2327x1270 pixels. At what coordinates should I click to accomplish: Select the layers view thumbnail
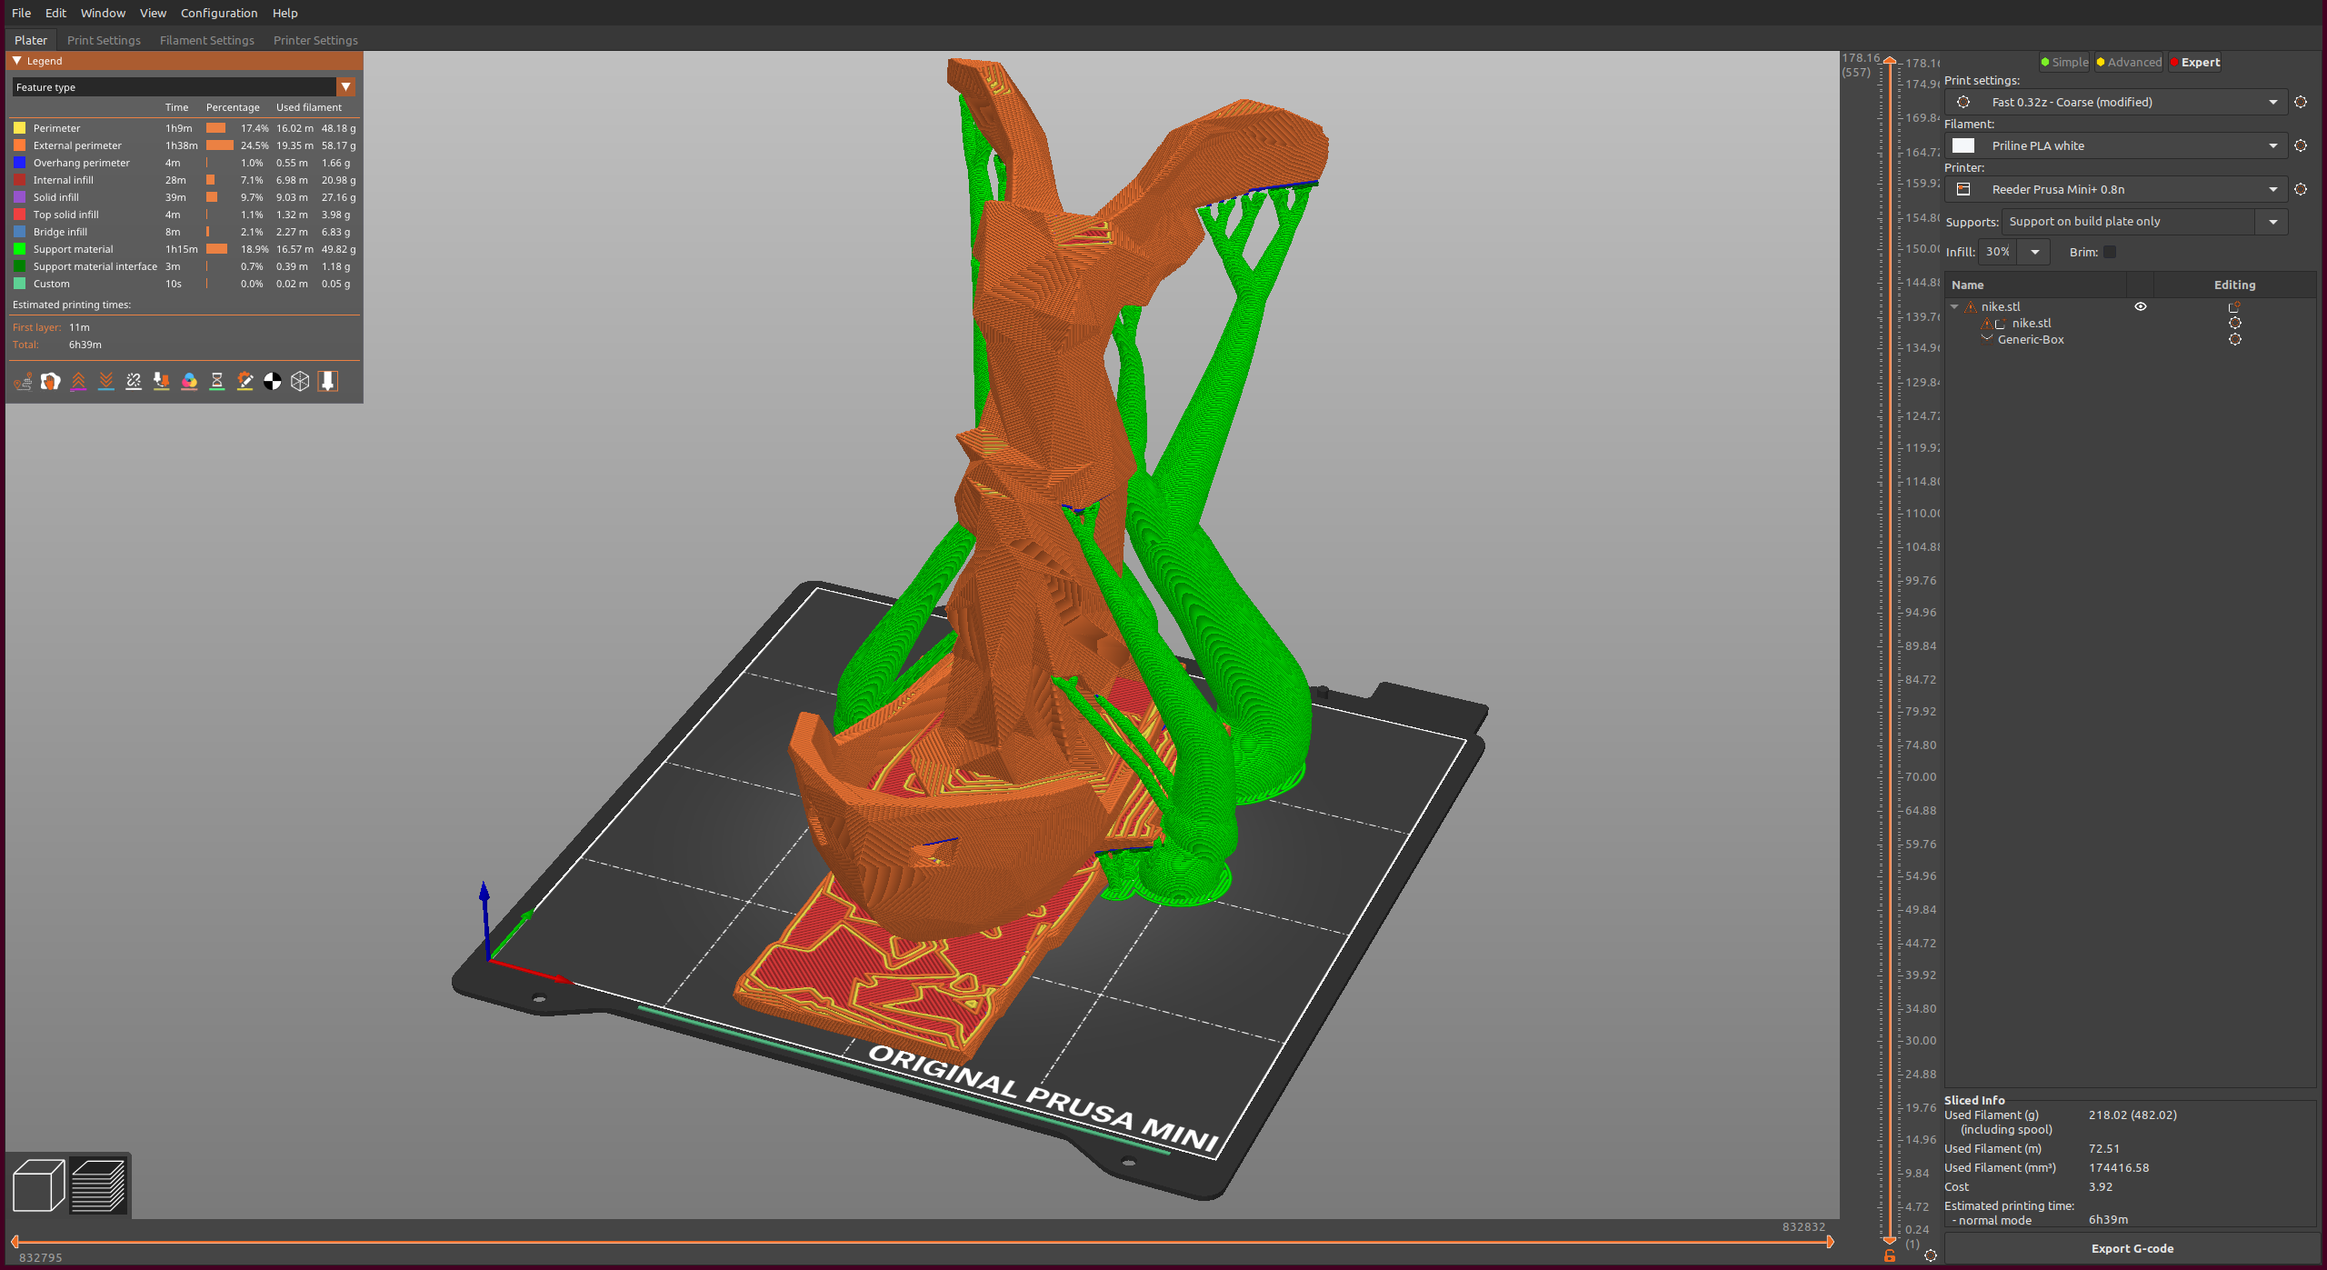coord(100,1184)
